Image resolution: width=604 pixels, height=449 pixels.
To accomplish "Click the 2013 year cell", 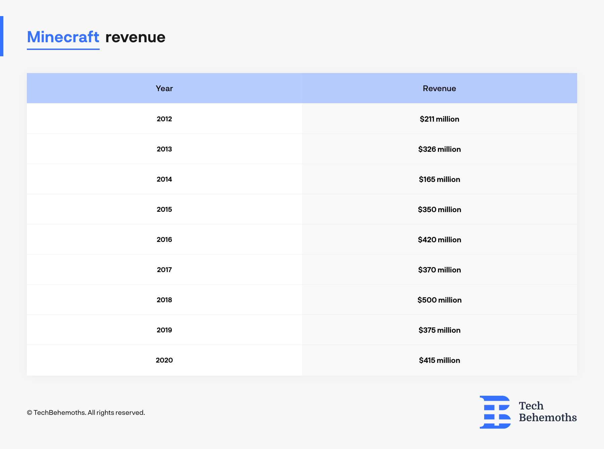I will 164,149.
